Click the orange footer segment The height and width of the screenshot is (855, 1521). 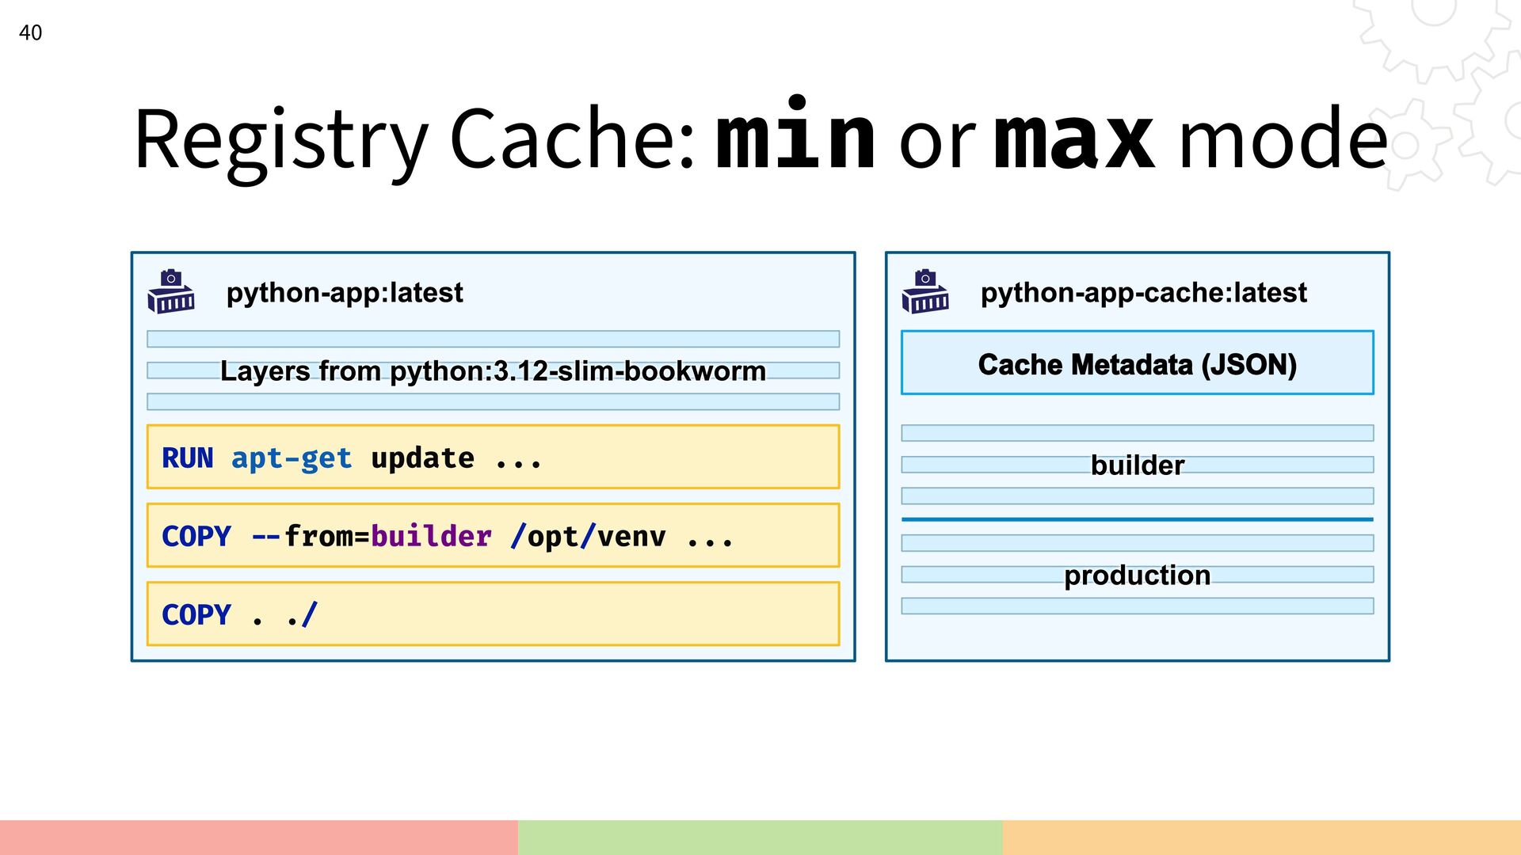coord(1262,838)
